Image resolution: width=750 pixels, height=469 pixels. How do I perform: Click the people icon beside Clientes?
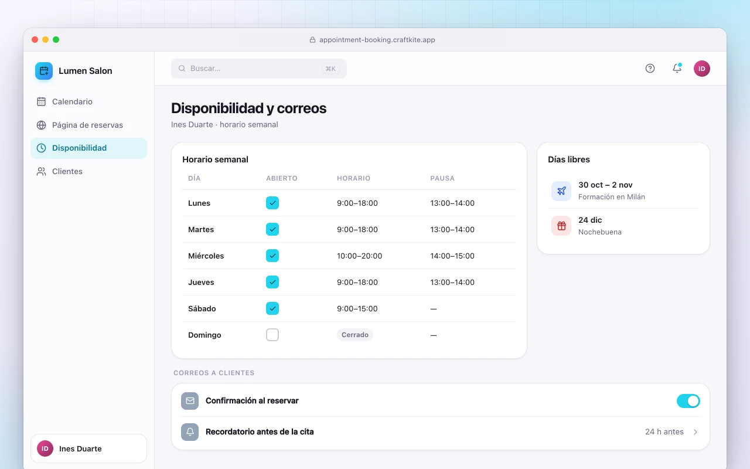point(41,172)
